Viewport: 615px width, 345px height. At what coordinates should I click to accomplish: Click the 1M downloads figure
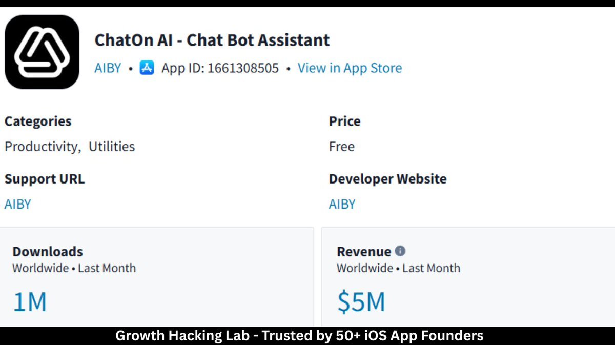[30, 302]
